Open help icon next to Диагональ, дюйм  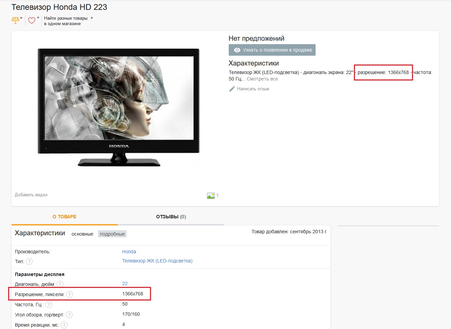60,284
